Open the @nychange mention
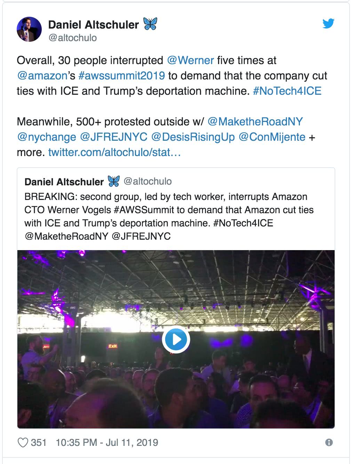The width and height of the screenshot is (352, 464). click(x=47, y=137)
